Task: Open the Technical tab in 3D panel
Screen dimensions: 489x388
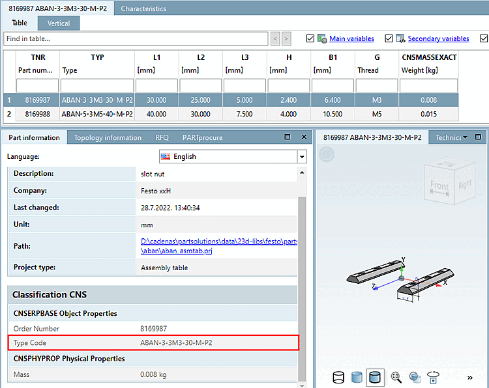Action: pyautogui.click(x=448, y=137)
